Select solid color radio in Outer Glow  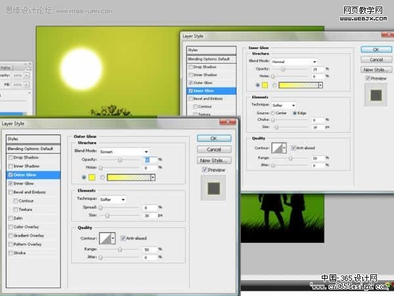click(x=83, y=178)
